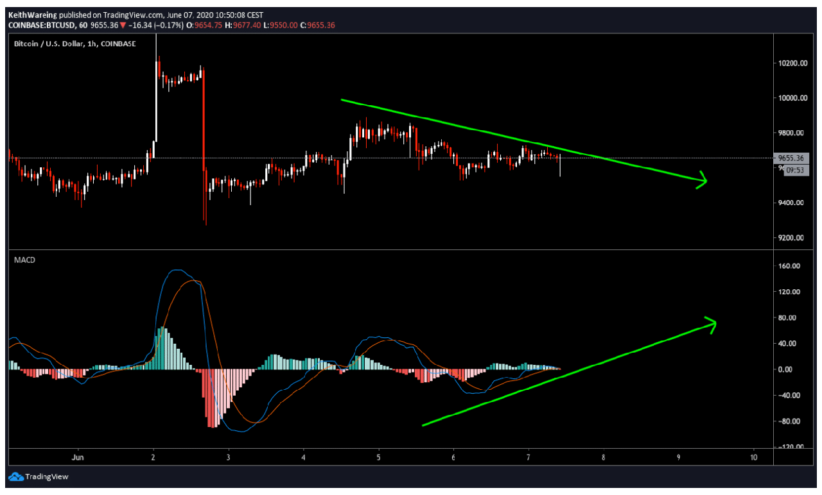Click the date 3 on the time axis
This screenshot has height=495, width=822.
(229, 458)
